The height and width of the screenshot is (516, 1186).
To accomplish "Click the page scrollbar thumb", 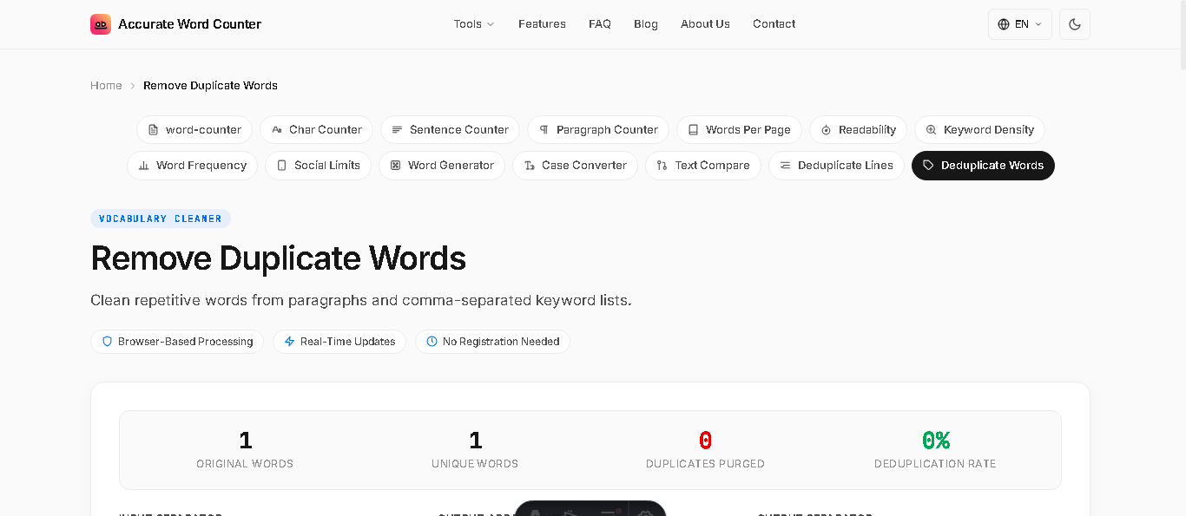I will 1183,35.
